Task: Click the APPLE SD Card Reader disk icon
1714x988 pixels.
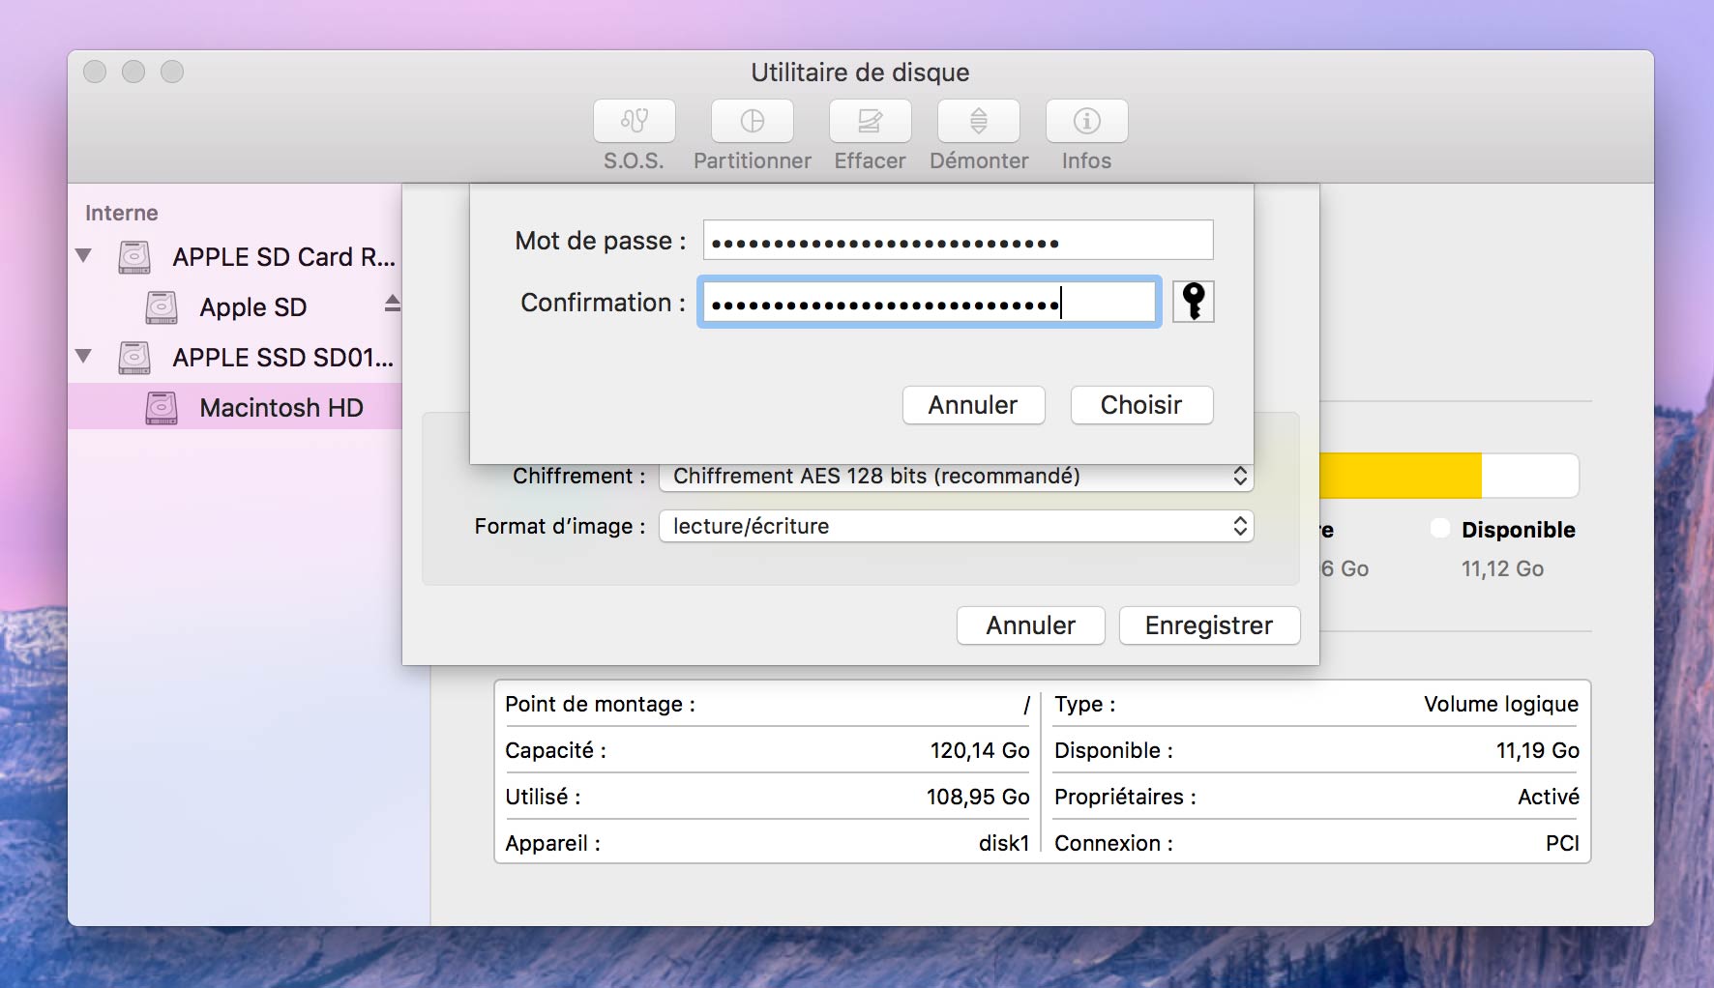Action: [134, 257]
